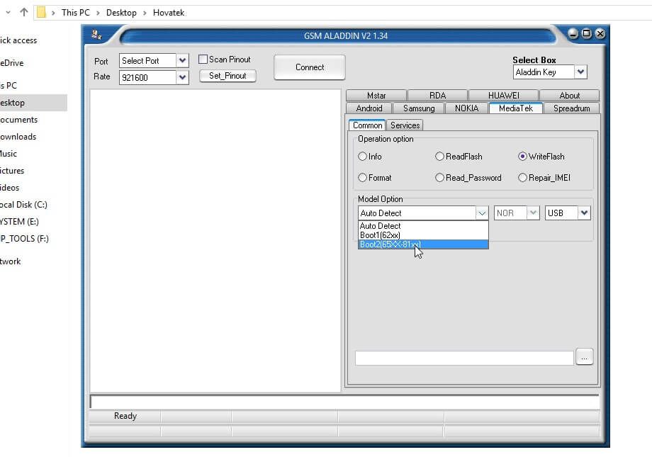
Task: Close the GSM Aladdin window
Action: coord(600,34)
